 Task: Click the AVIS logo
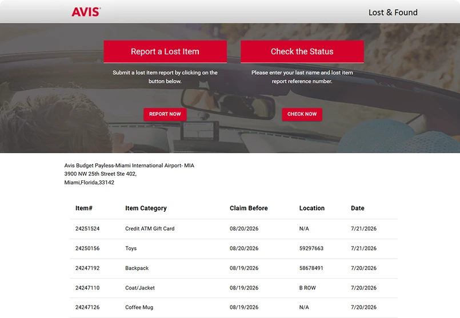[86, 12]
